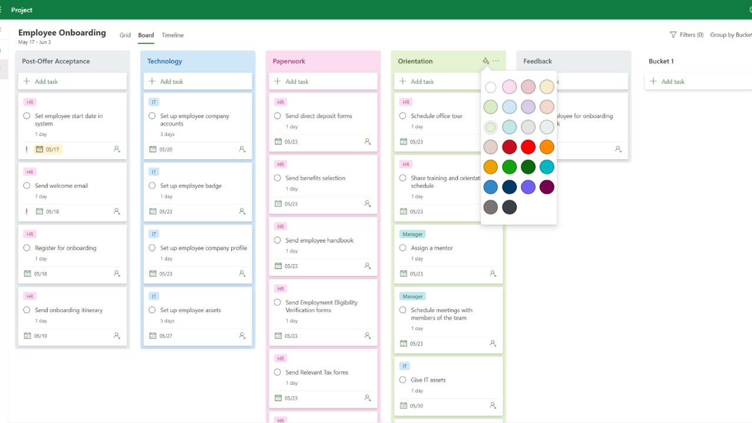752x423 pixels.
Task: Switch to the Timeline view tab
Action: click(173, 35)
